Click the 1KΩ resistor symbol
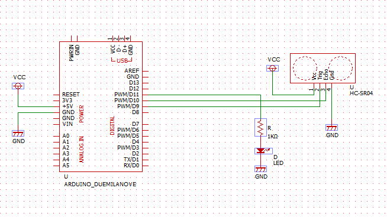The width and height of the screenshot is (387, 217). [260, 128]
